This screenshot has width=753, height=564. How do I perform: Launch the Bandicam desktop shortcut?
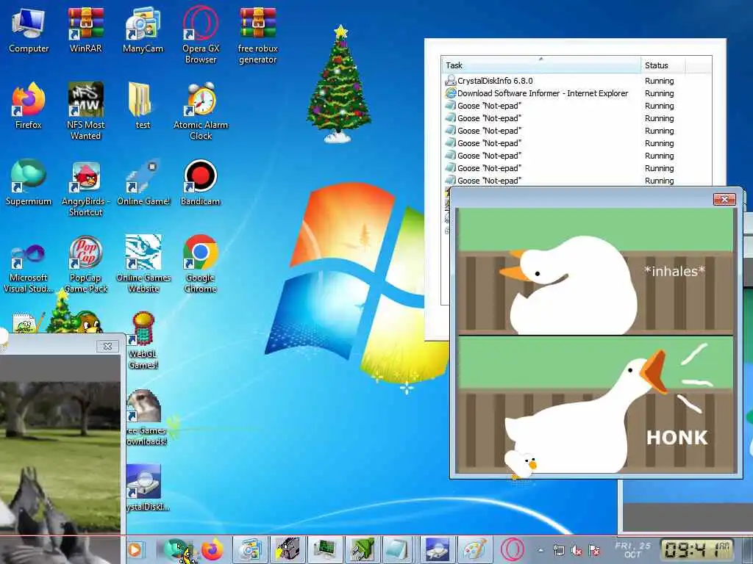(x=200, y=183)
